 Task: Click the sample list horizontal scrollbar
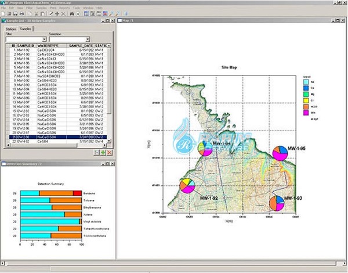point(55,146)
